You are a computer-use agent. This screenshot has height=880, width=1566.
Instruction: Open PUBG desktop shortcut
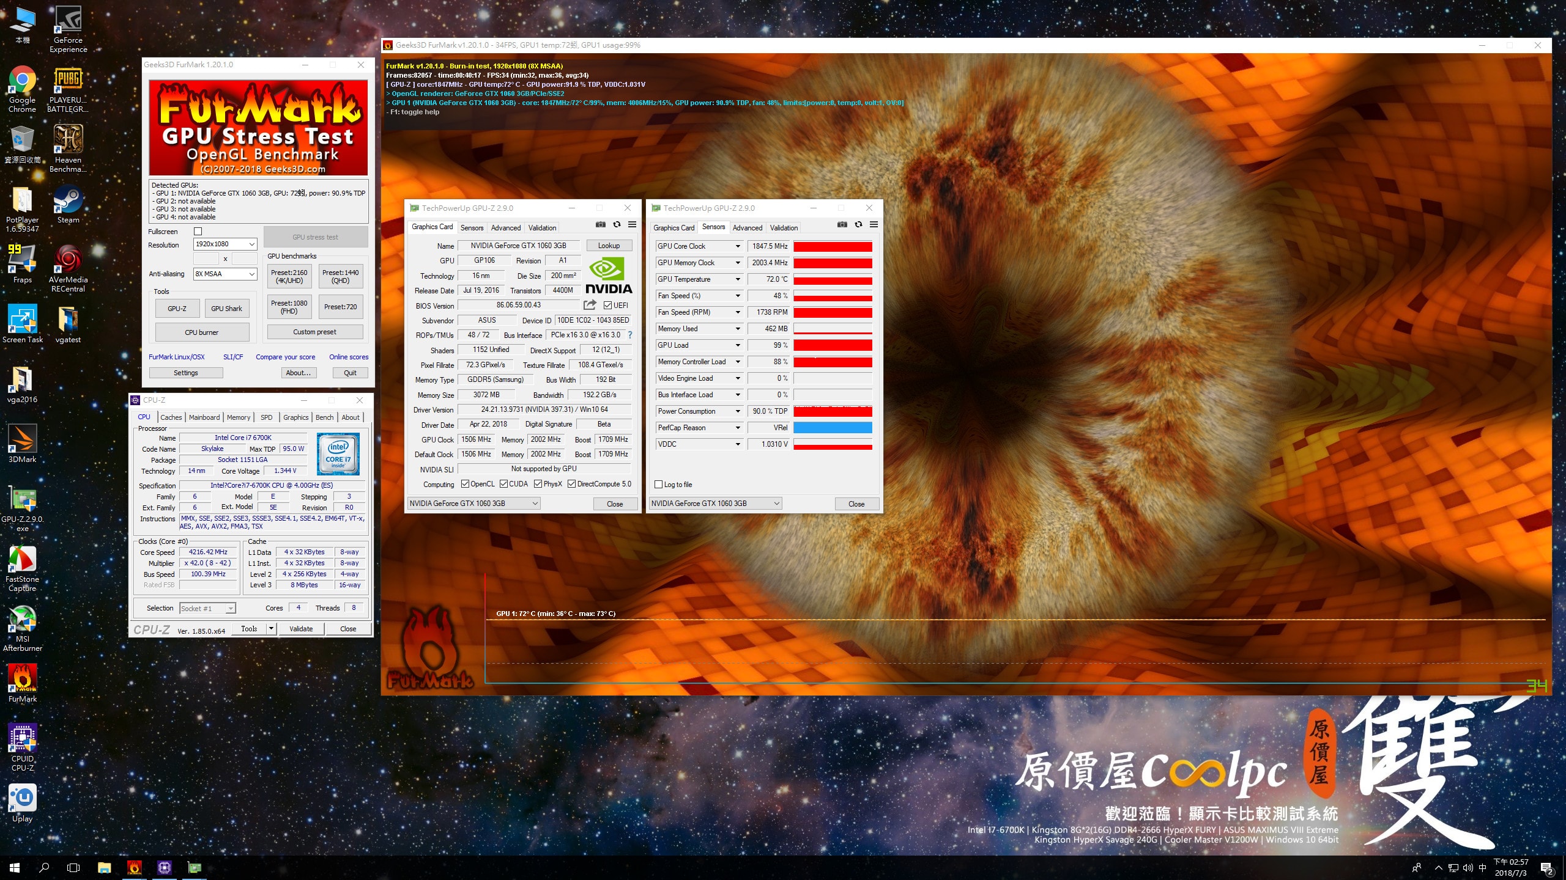click(x=68, y=89)
